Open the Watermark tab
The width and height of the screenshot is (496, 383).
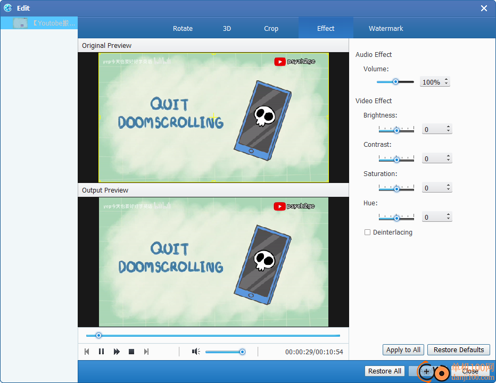click(x=386, y=29)
